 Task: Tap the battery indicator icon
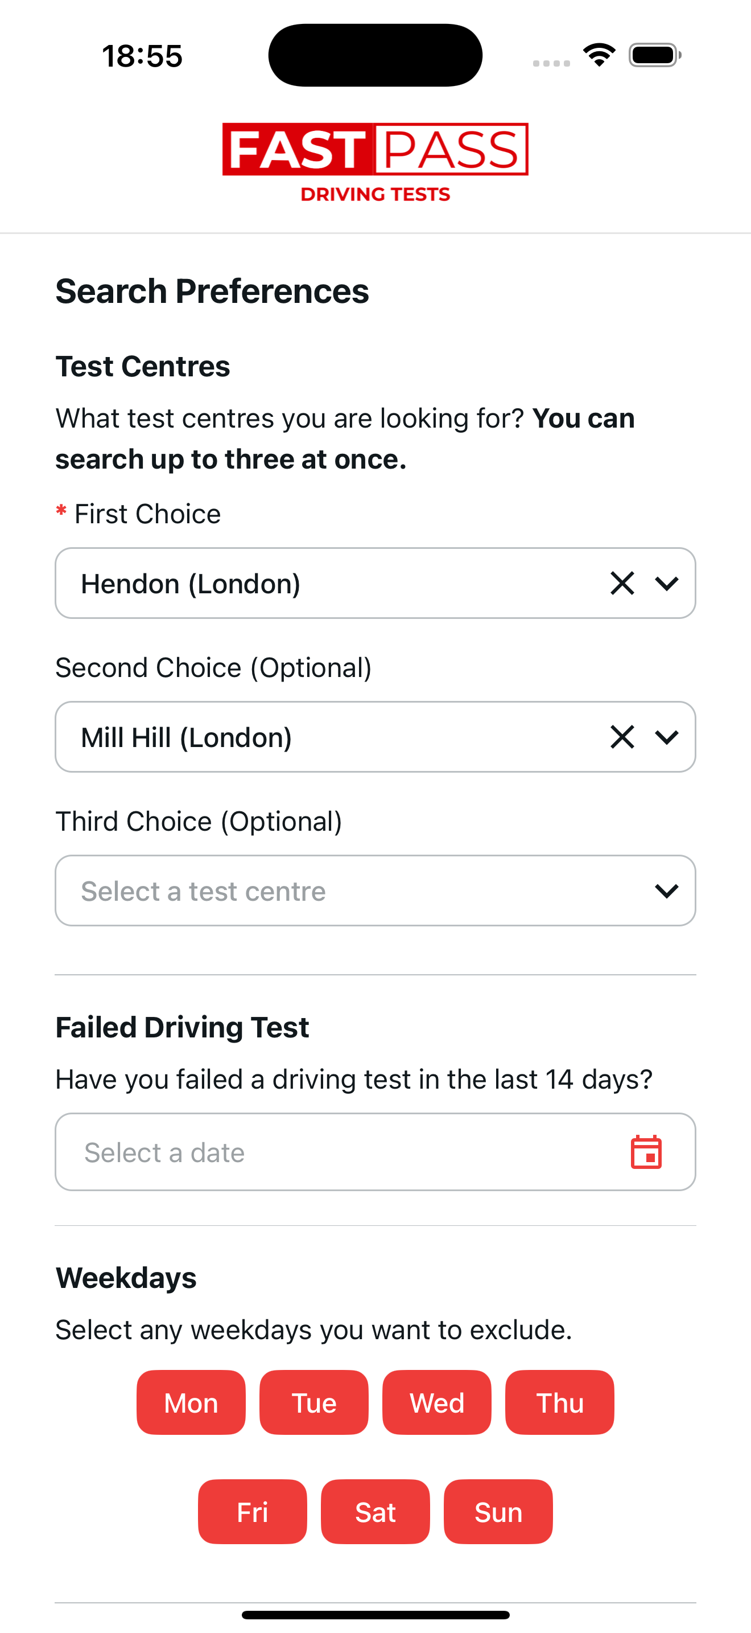(x=655, y=55)
